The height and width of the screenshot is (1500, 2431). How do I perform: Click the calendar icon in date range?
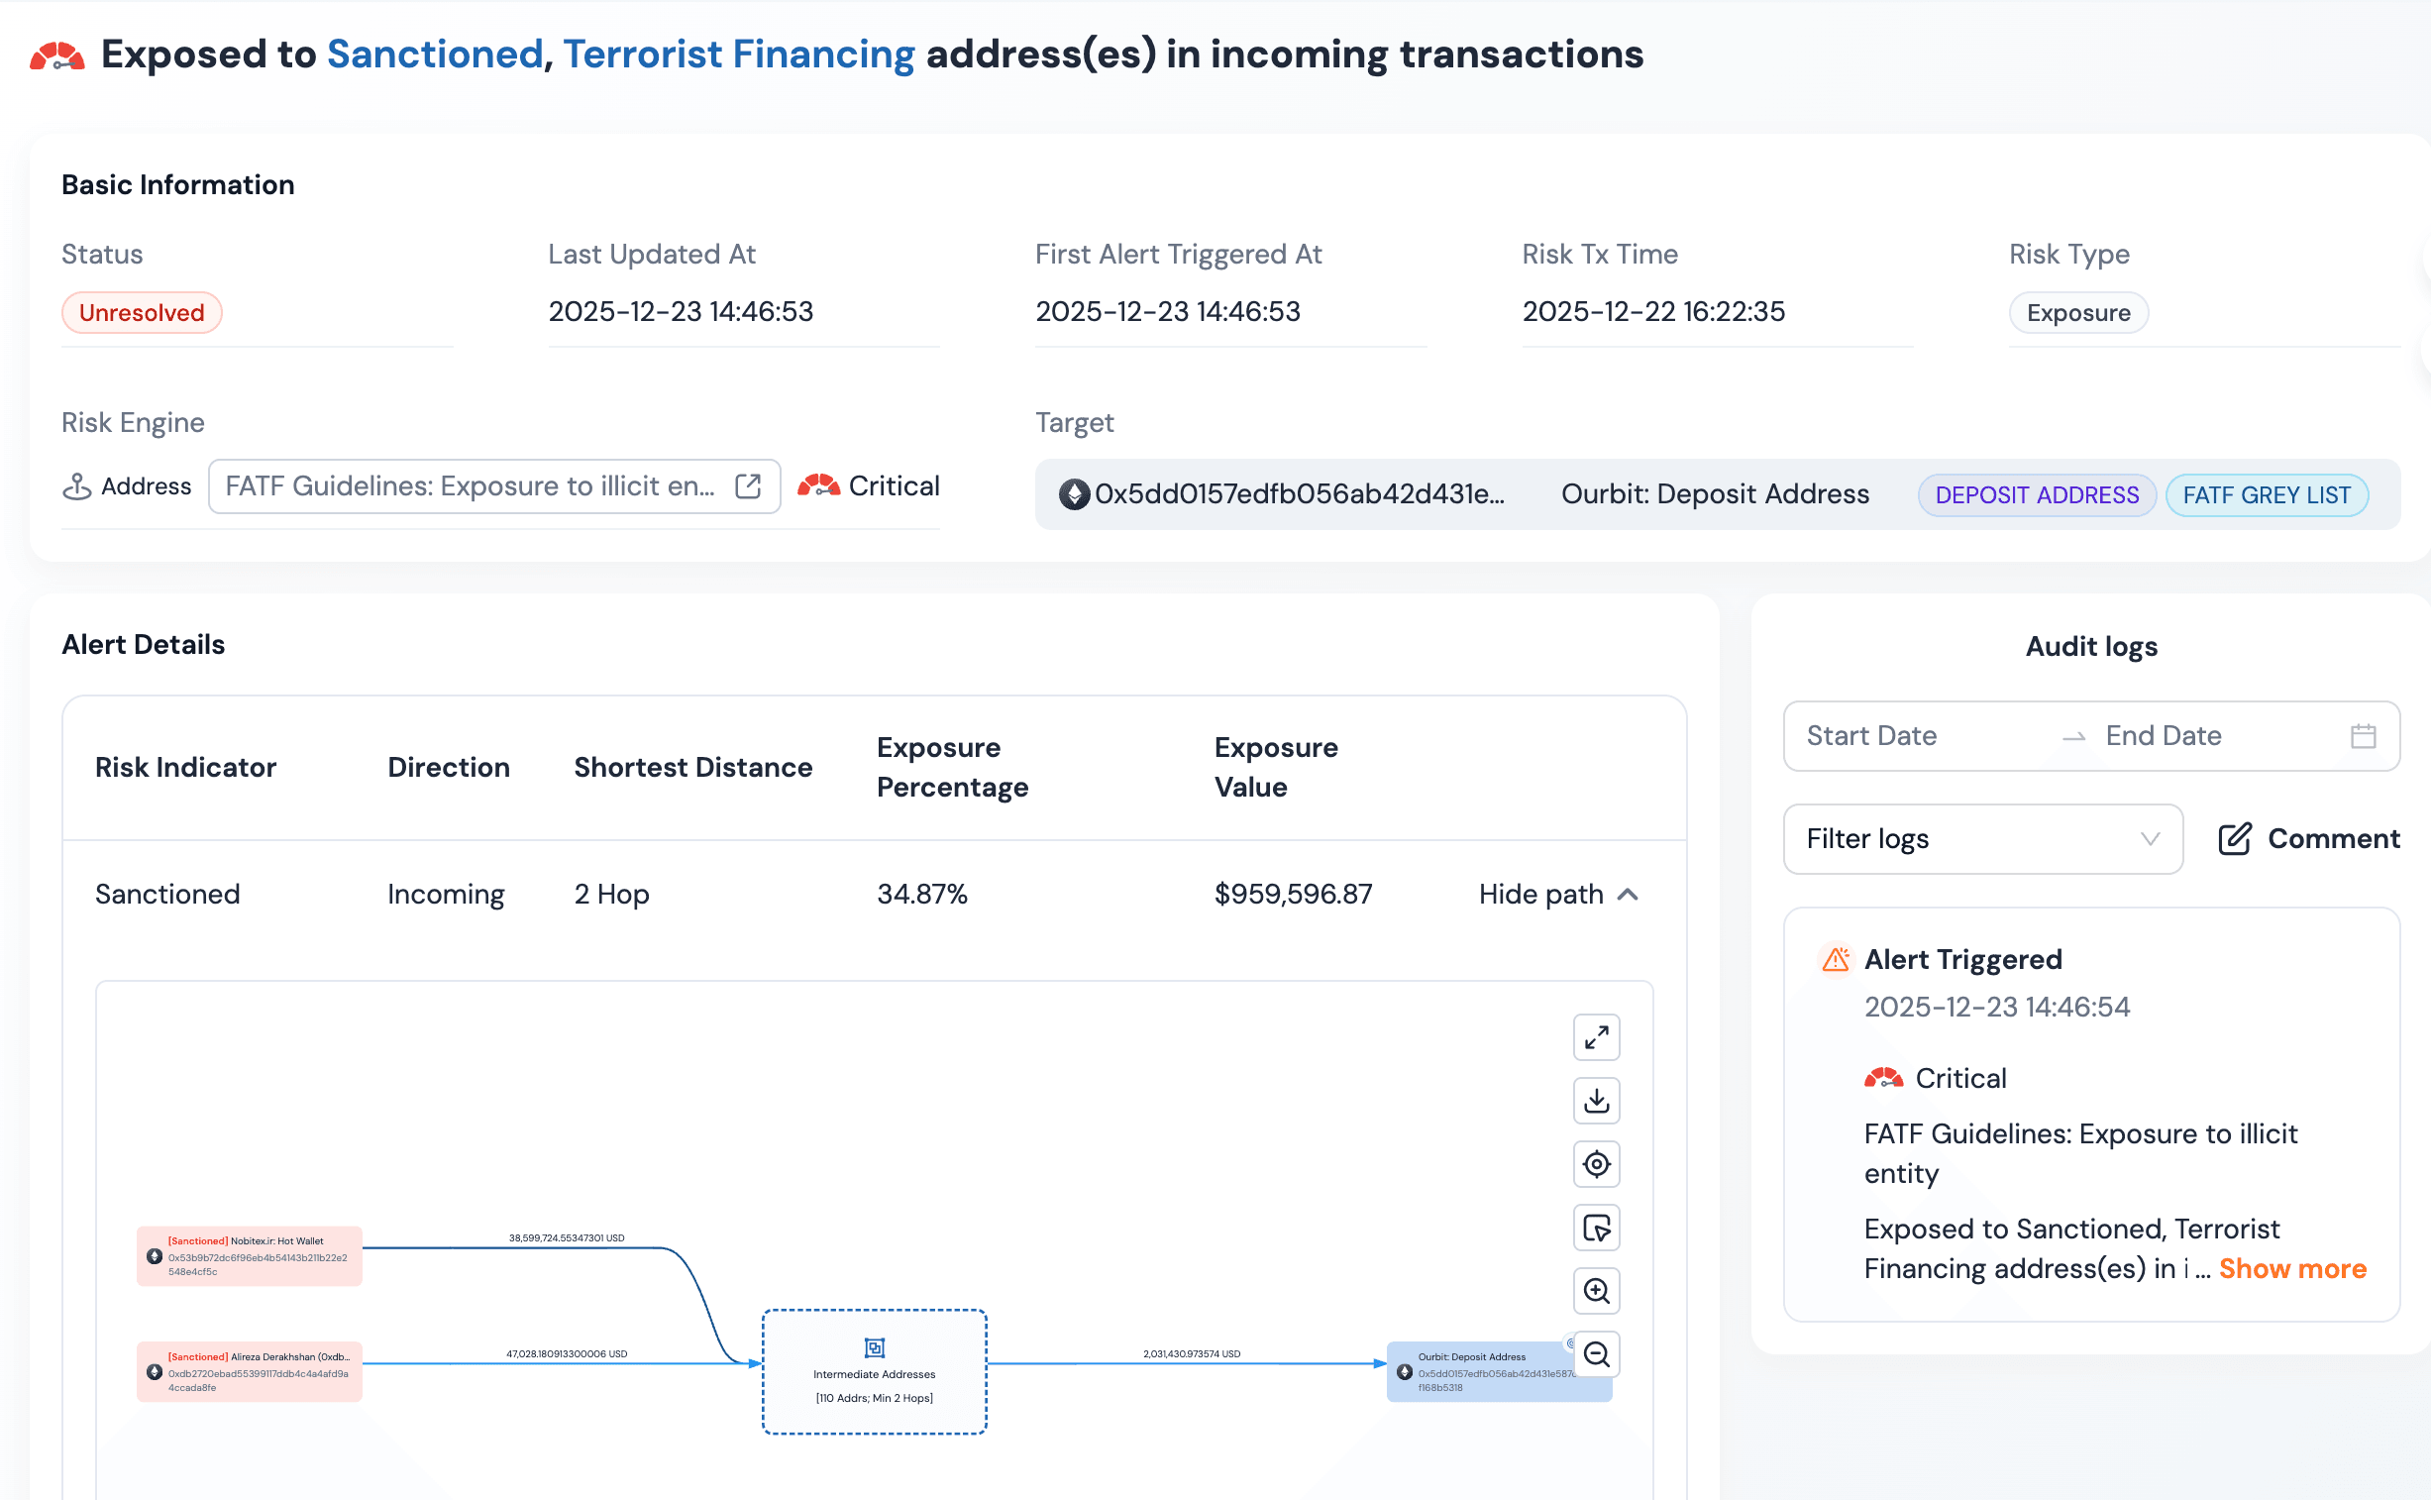(x=2363, y=736)
